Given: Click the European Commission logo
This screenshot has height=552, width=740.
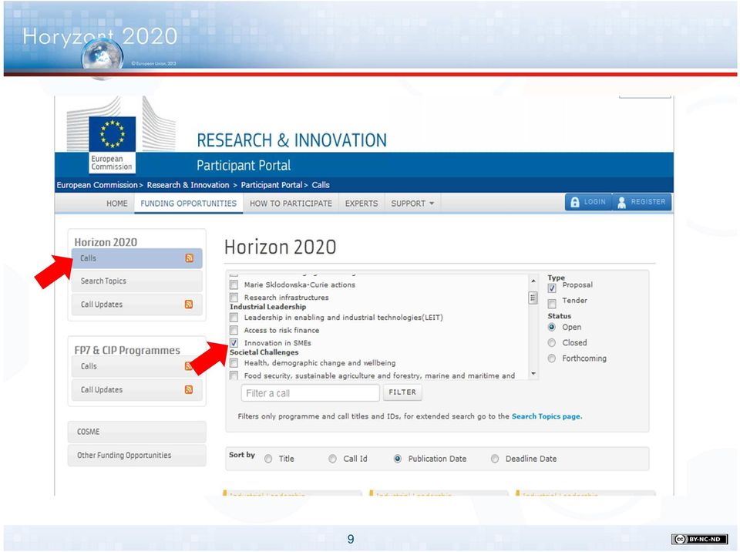Looking at the screenshot, I should 113,143.
